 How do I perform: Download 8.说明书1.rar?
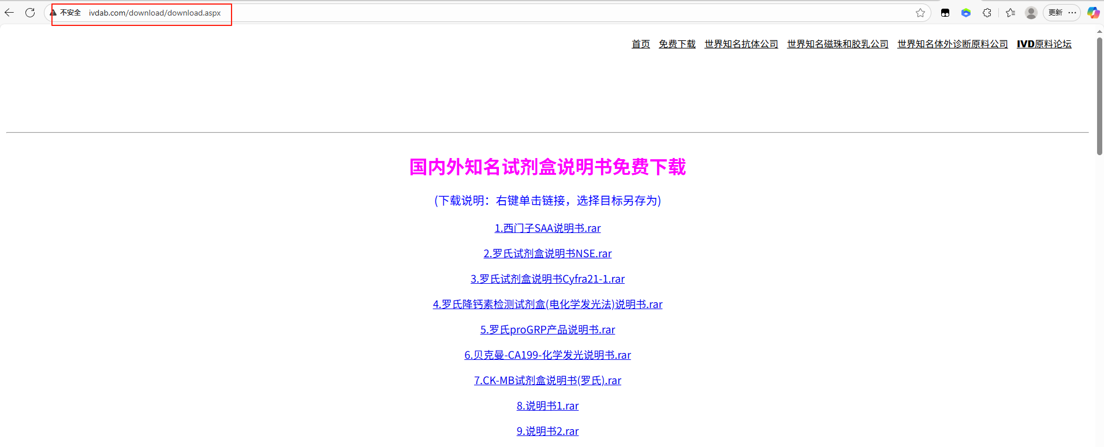[547, 406]
